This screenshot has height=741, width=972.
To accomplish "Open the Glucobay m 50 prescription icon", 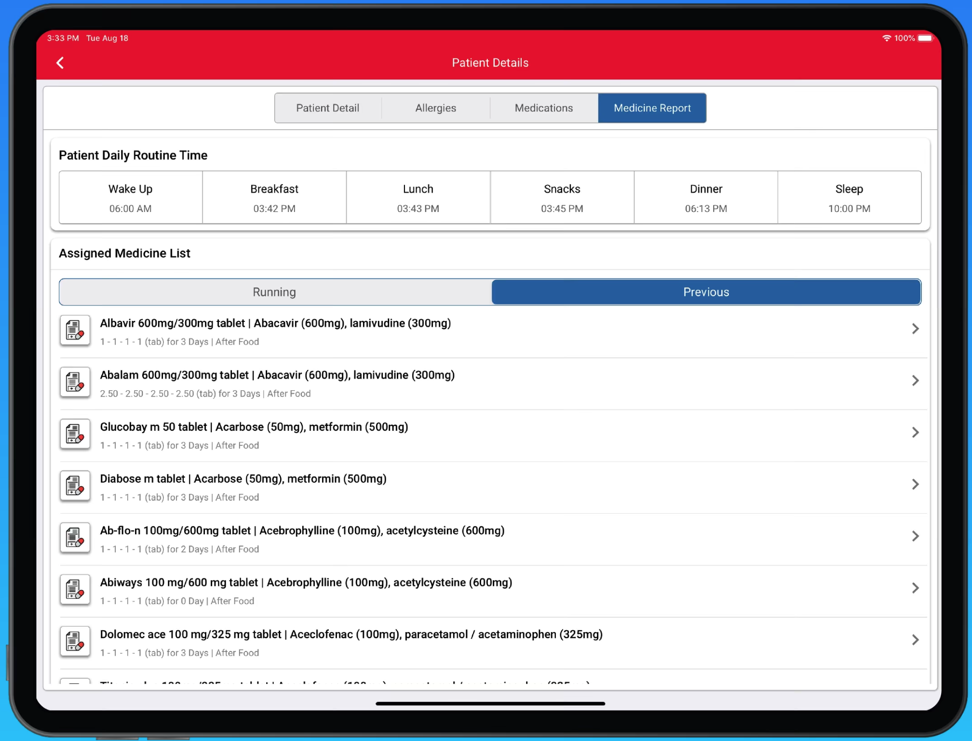I will coord(75,434).
